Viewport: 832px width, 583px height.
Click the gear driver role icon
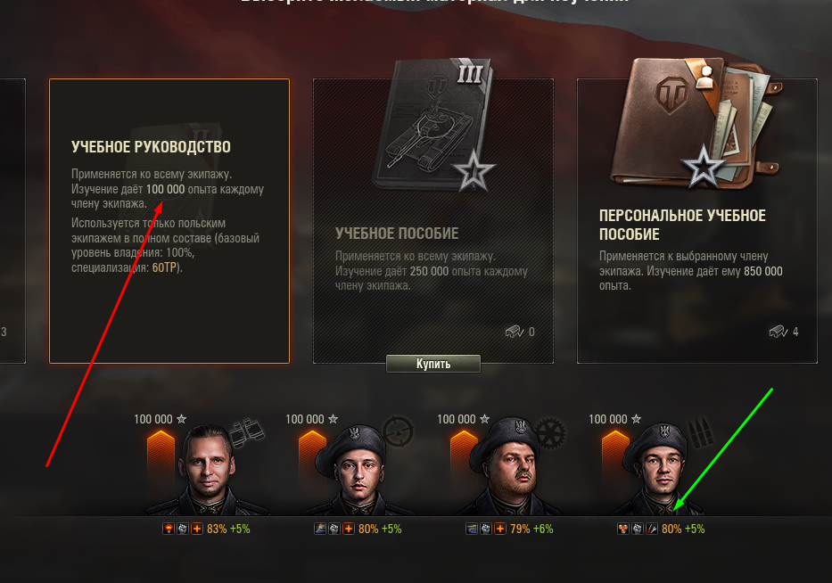[x=549, y=433]
